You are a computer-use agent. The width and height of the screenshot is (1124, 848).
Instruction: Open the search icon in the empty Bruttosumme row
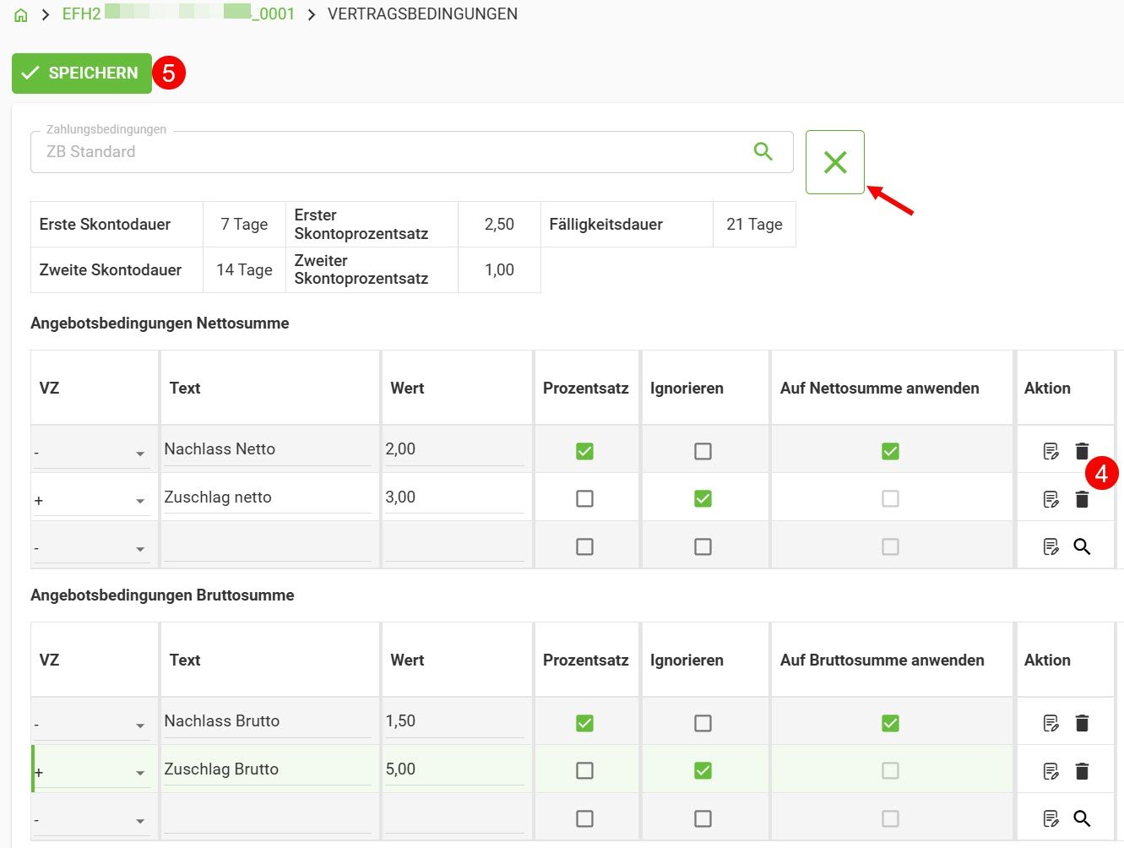pos(1082,818)
